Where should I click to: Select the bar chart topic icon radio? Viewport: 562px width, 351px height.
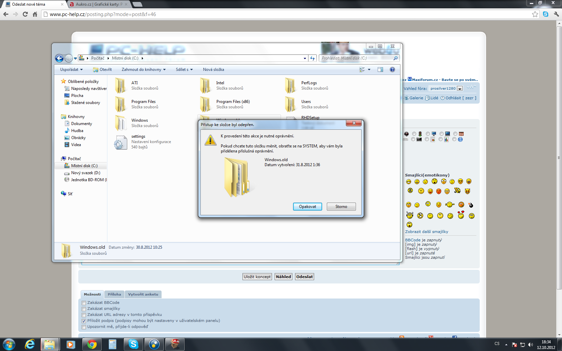click(x=441, y=139)
